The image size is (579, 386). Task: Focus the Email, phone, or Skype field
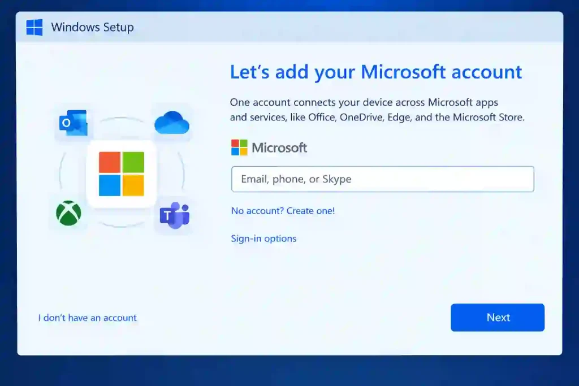[x=383, y=179]
